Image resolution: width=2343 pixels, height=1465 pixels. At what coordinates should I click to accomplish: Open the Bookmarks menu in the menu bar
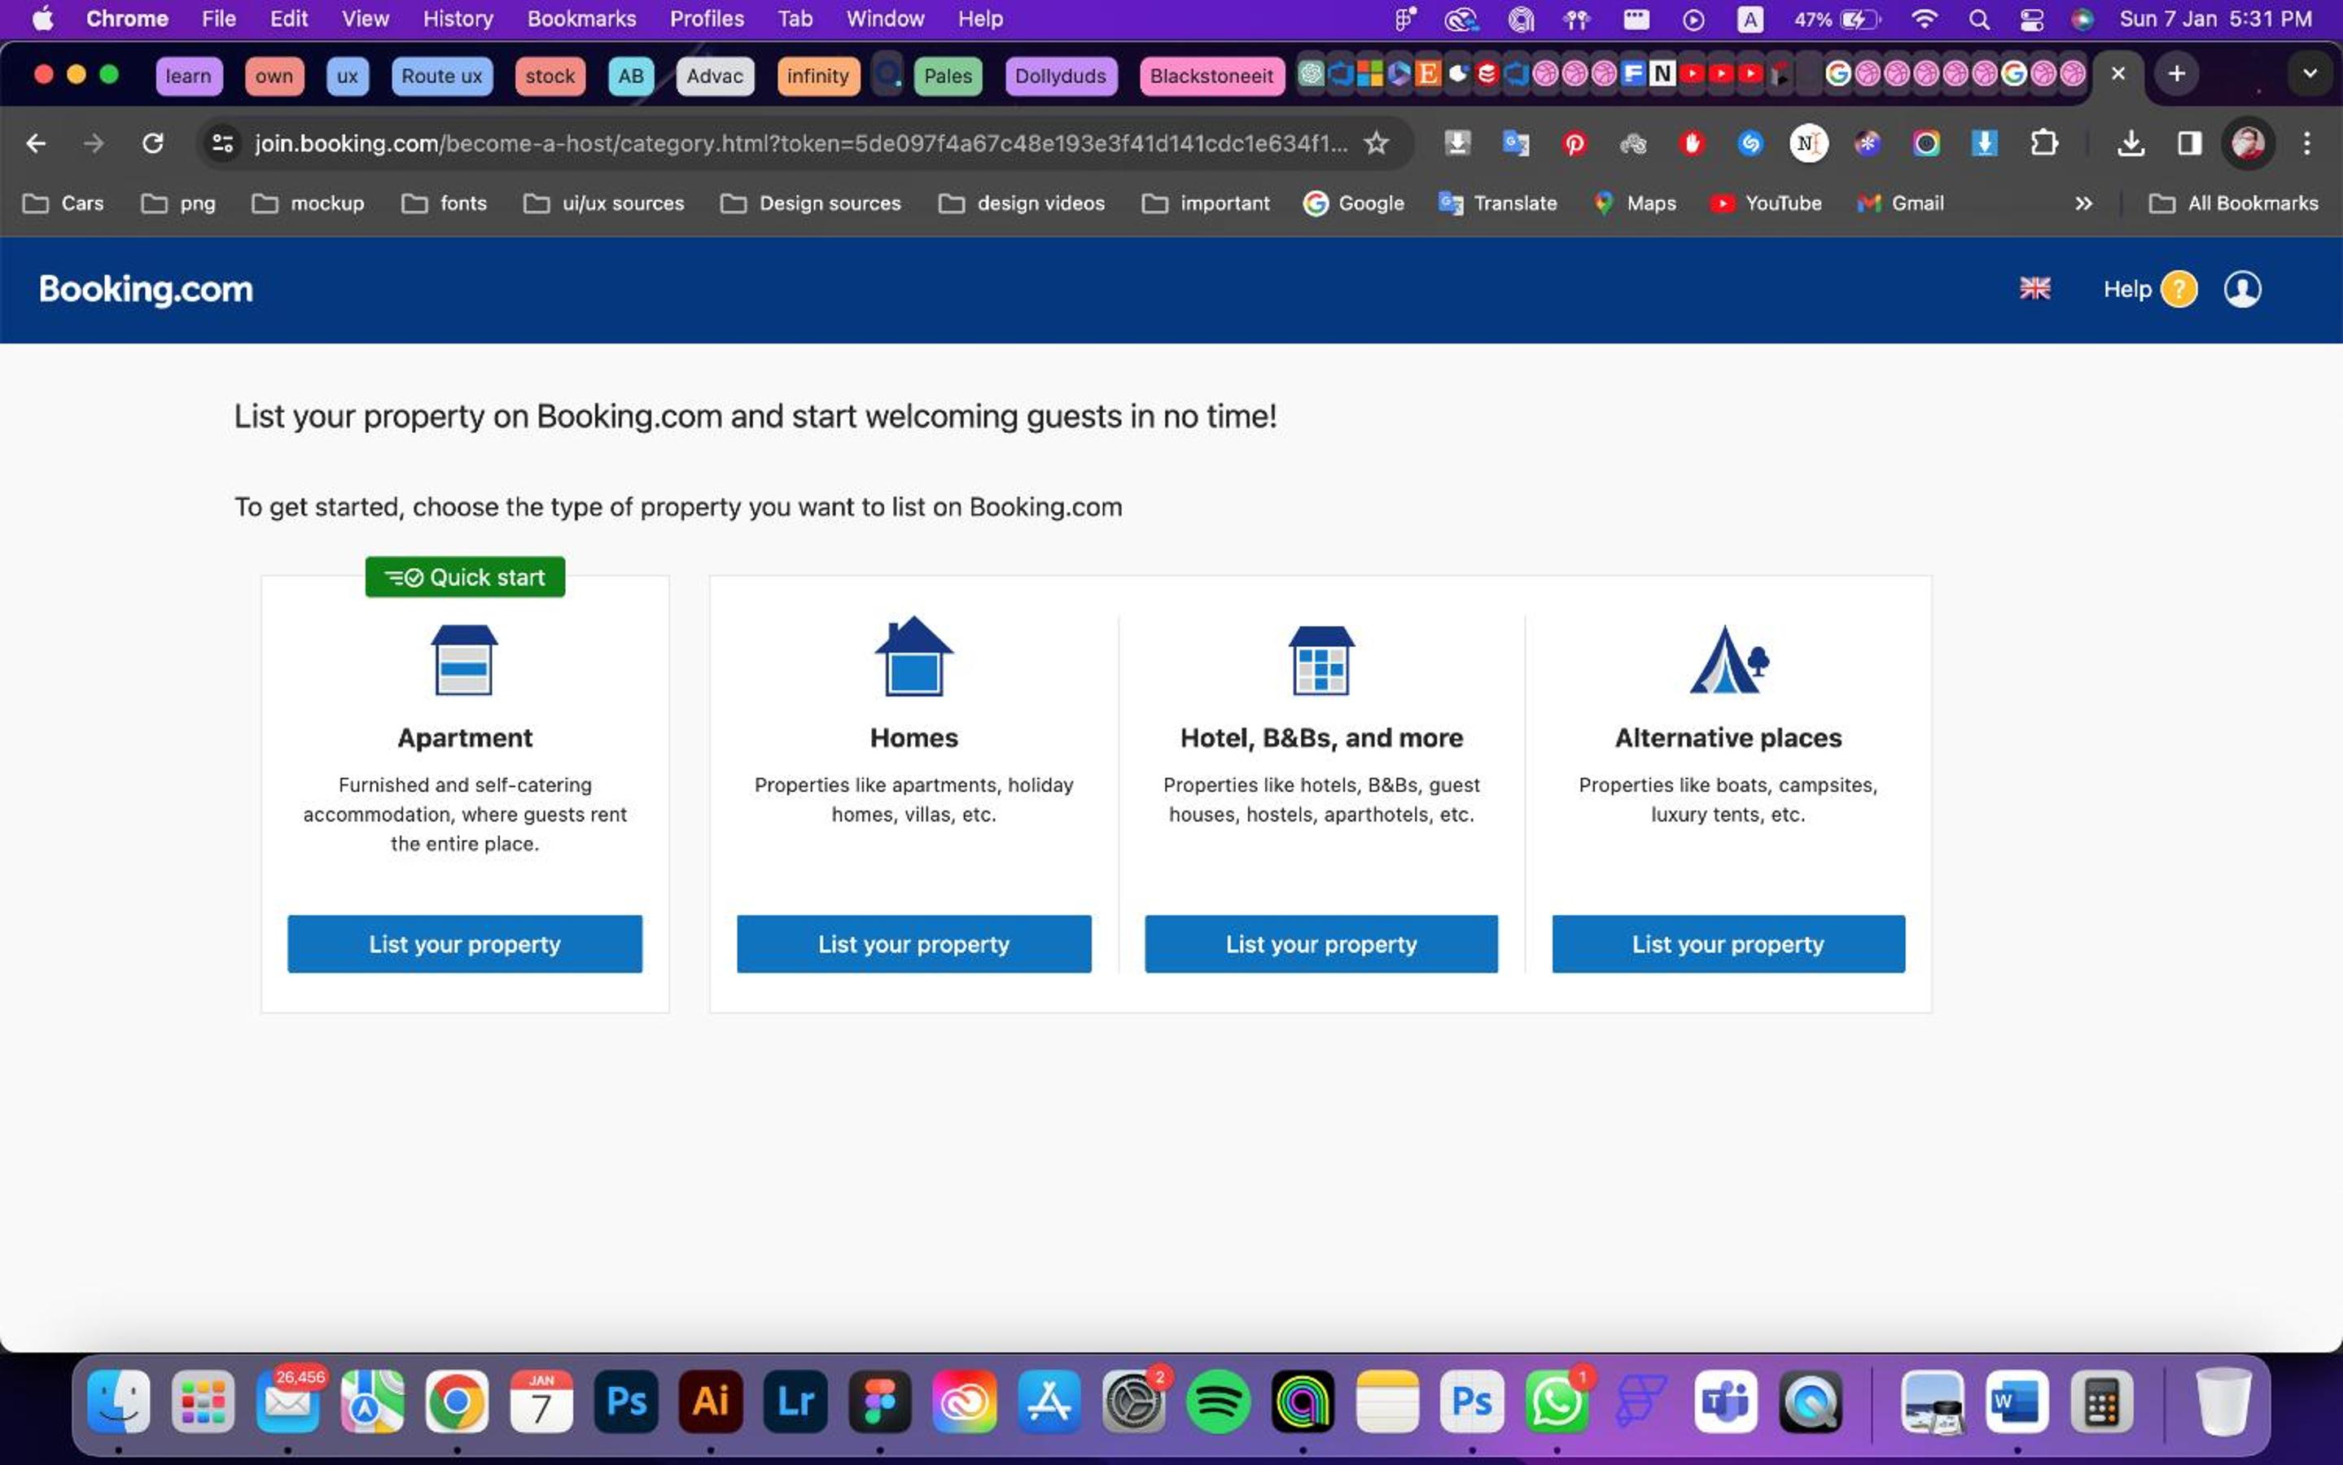click(x=581, y=20)
